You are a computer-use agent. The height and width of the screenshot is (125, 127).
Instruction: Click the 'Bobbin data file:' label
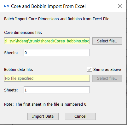(x=19, y=70)
